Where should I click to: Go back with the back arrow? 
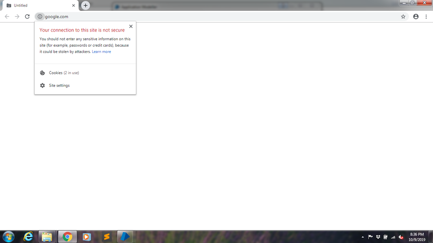click(x=7, y=16)
